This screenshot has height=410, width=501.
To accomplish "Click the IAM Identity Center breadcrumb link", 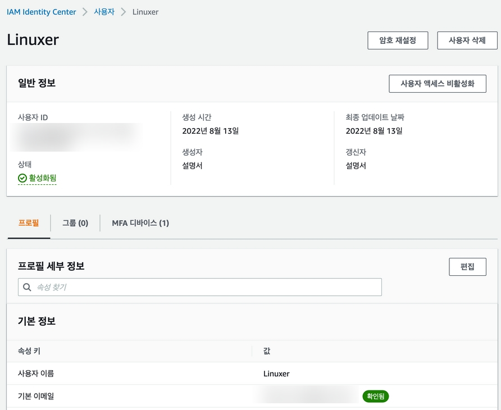I will [x=42, y=12].
